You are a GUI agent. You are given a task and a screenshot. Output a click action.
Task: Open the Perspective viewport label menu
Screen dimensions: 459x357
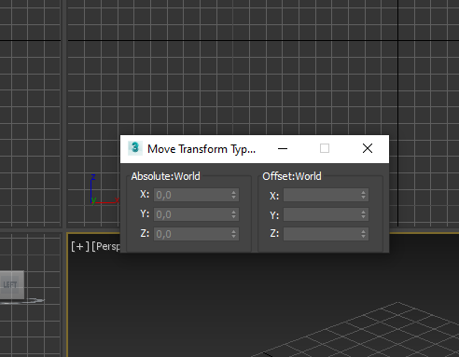click(105, 247)
